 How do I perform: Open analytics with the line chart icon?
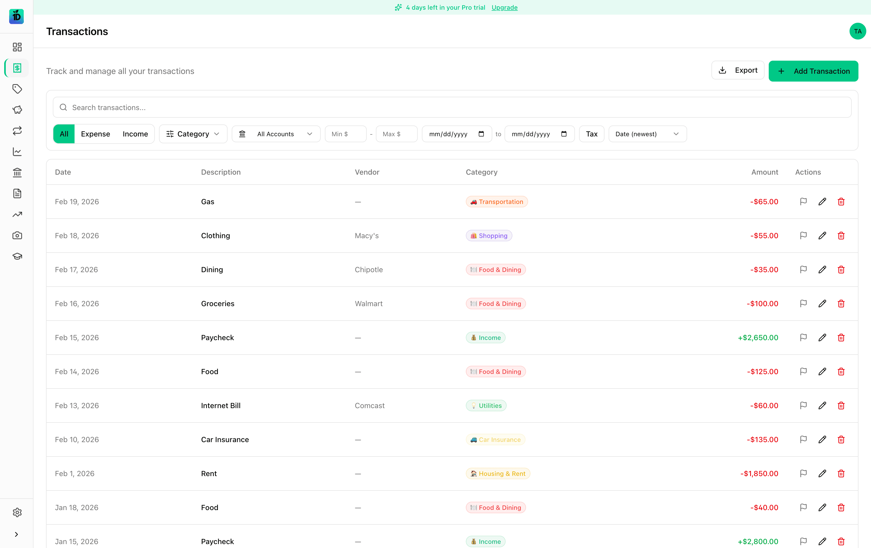(17, 152)
